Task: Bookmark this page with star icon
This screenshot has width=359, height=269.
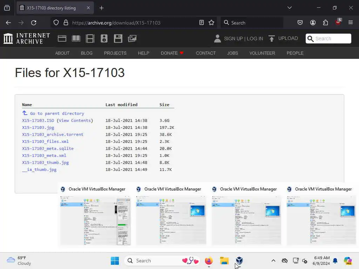Action: pyautogui.click(x=211, y=23)
